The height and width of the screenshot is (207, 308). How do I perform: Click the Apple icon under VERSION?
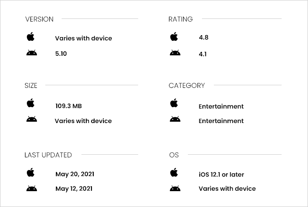point(30,36)
